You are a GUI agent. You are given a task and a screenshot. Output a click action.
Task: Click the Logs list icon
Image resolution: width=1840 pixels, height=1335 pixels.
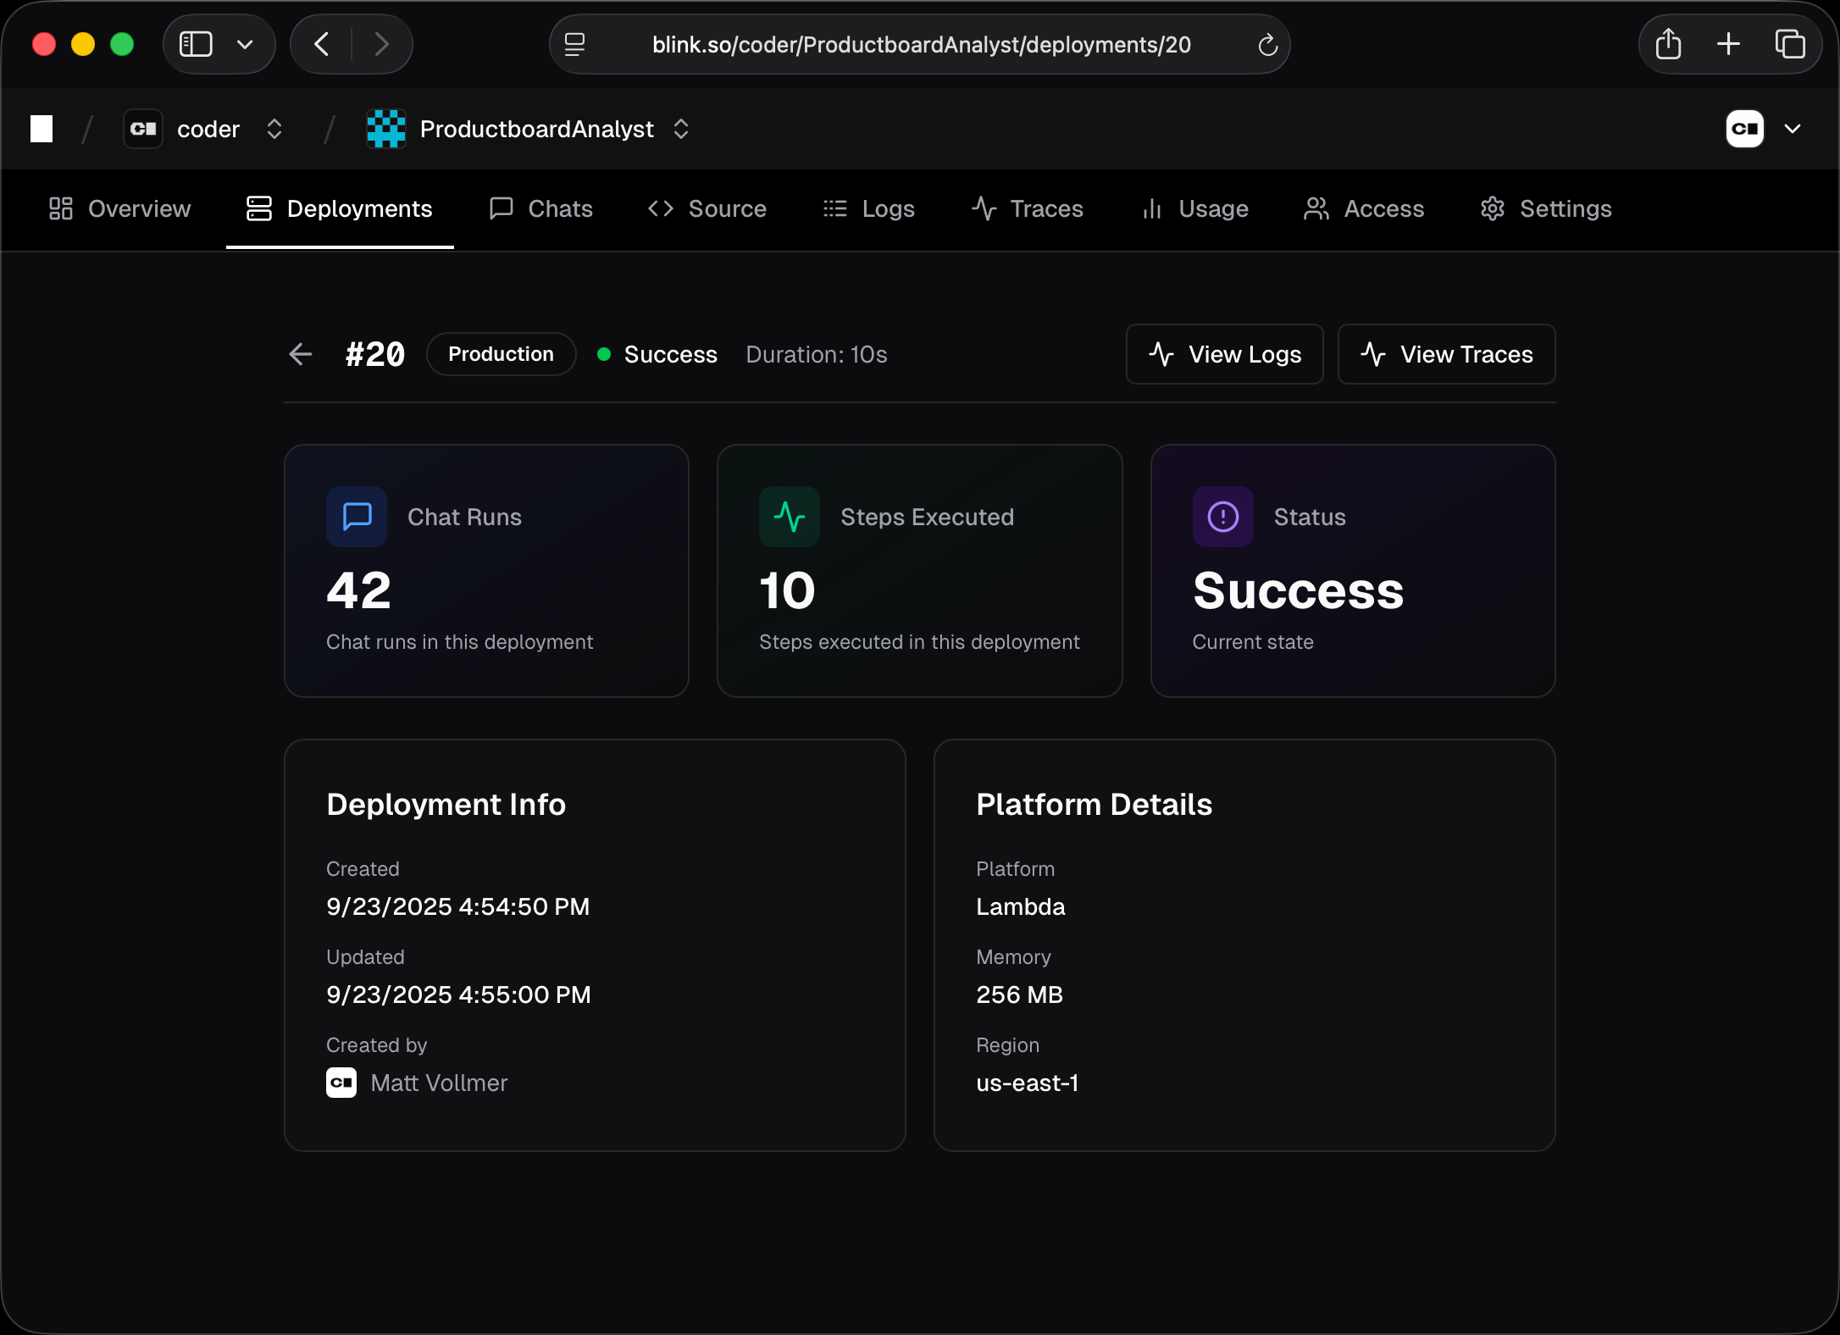pos(834,208)
